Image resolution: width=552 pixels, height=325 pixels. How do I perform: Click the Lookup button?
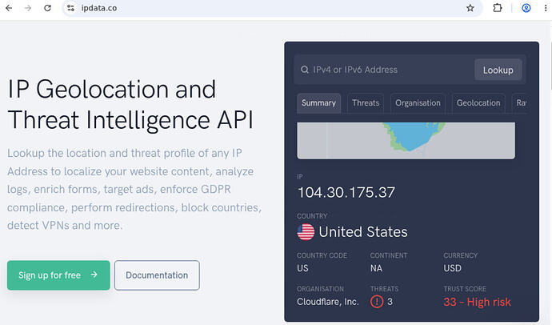(x=498, y=70)
